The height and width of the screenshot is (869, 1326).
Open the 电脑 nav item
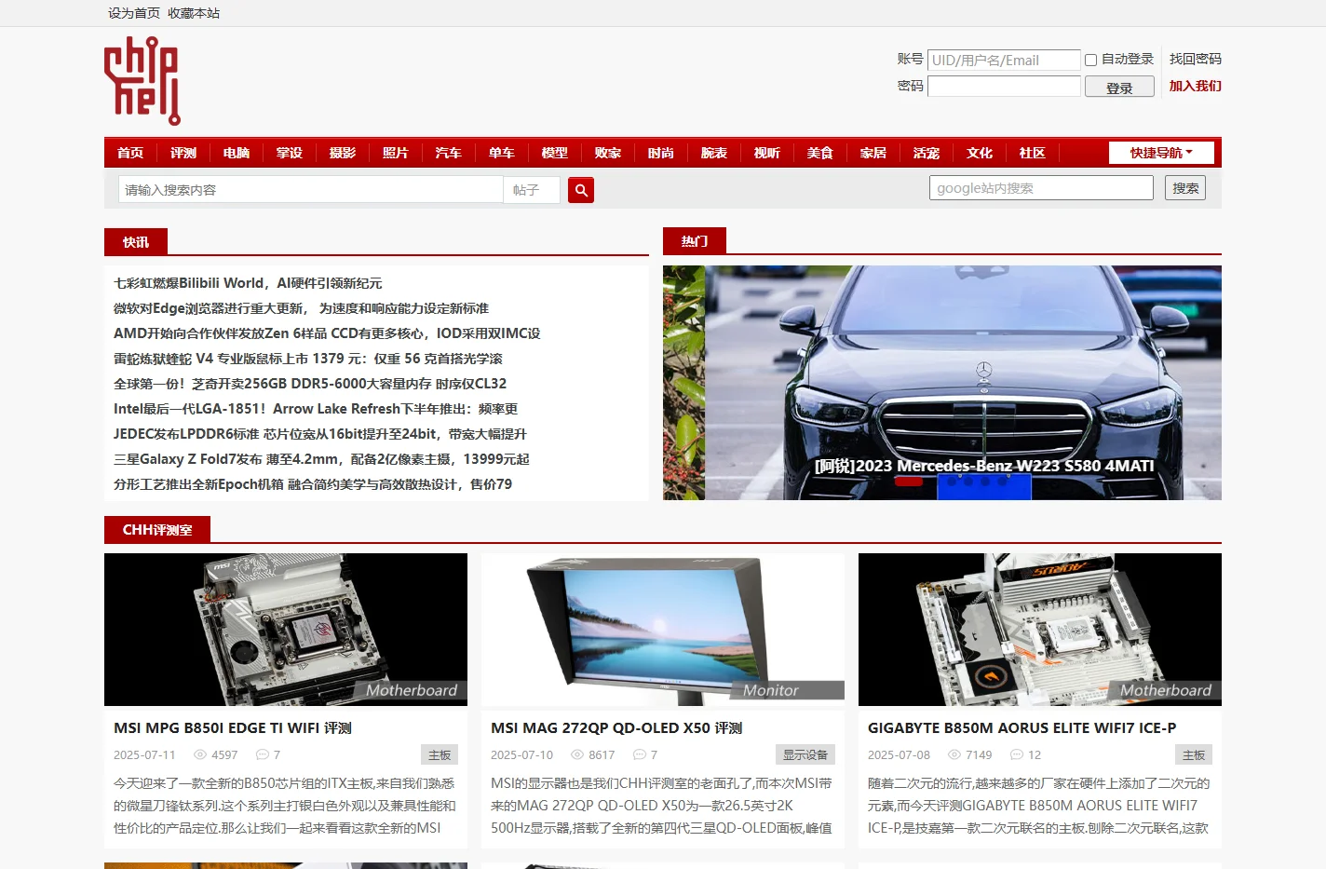tap(237, 153)
